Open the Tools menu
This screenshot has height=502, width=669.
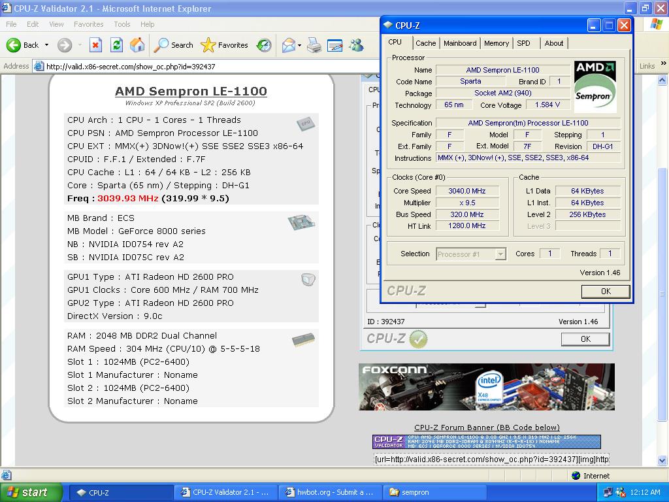pos(122,24)
